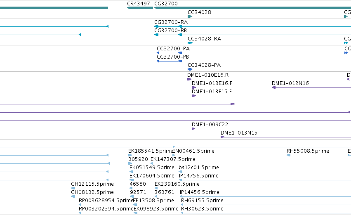351x215 pixels.
Task: Click the CG34028-RA transcript arrow
Action: [190, 43]
